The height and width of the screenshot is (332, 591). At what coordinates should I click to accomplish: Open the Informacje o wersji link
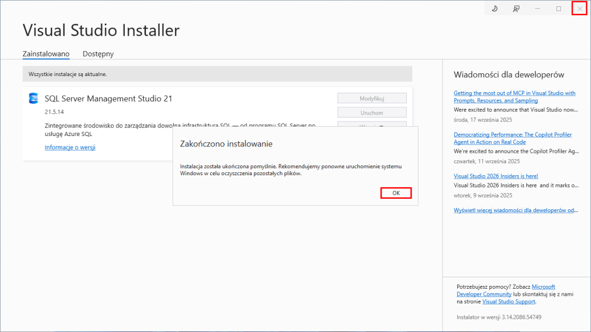click(x=70, y=147)
